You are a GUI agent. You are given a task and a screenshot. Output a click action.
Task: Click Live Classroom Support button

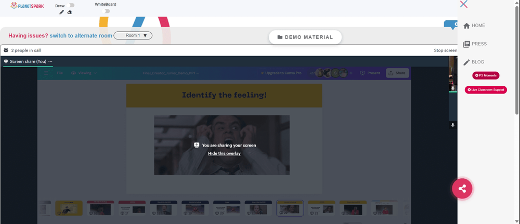486,90
